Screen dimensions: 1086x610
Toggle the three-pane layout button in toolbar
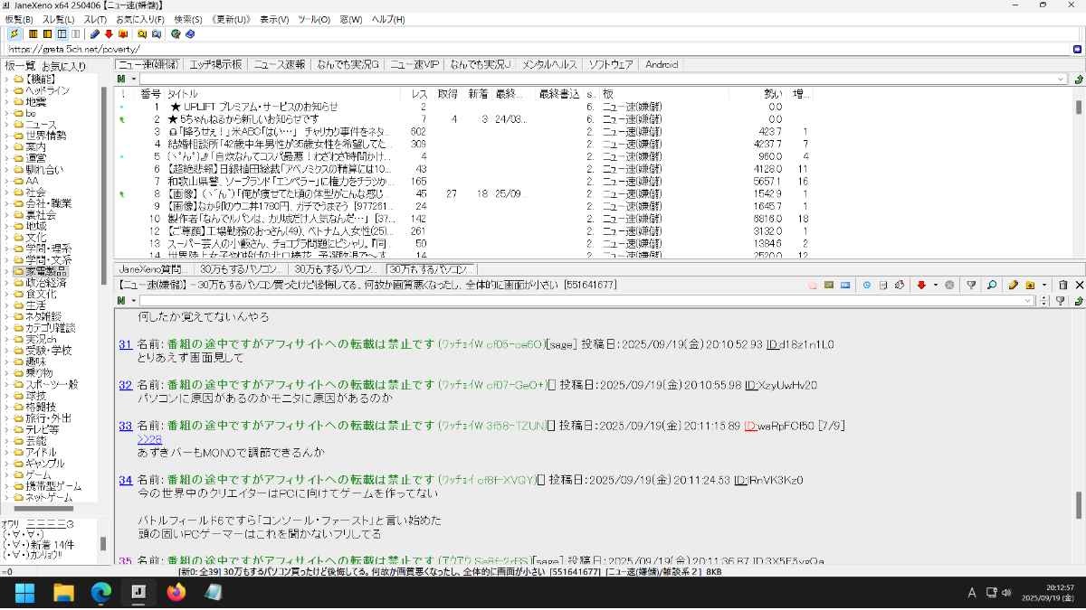point(62,34)
